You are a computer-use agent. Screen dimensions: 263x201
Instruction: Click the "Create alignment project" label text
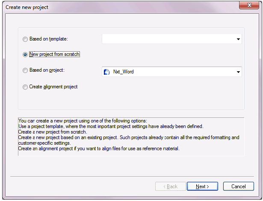pos(53,87)
